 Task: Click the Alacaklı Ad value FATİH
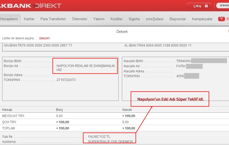tap(181, 66)
